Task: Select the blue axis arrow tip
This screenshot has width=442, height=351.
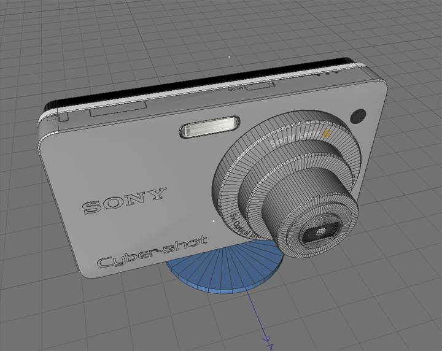Action: 266,339
